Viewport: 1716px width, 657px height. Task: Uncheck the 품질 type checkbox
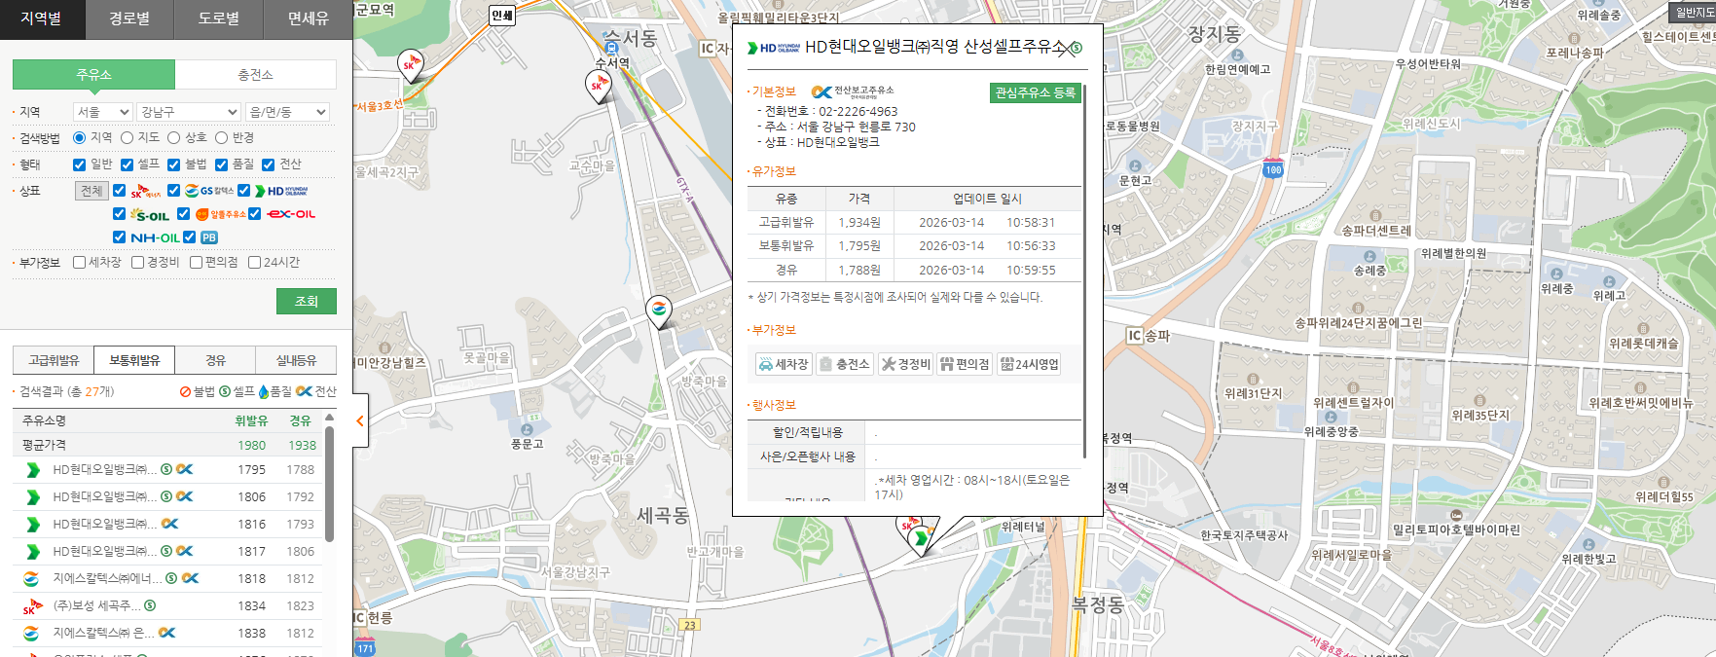point(221,164)
